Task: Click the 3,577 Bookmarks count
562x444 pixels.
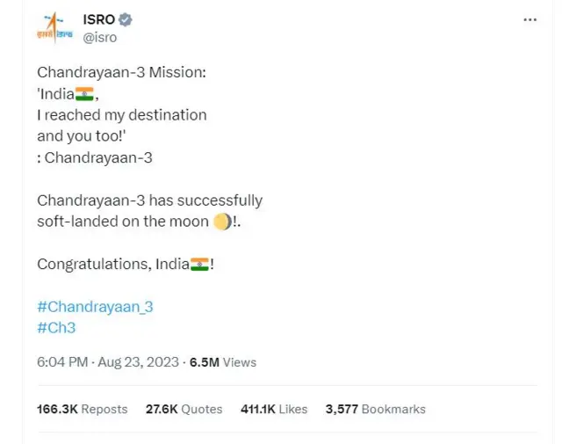Action: [375, 409]
